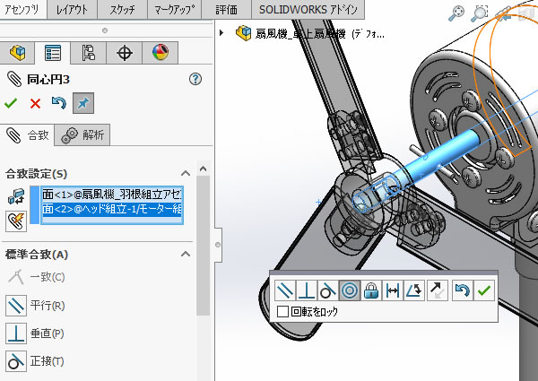Enable the 回転をロック checkbox
Viewport: 538px width, 381px height.
282,311
